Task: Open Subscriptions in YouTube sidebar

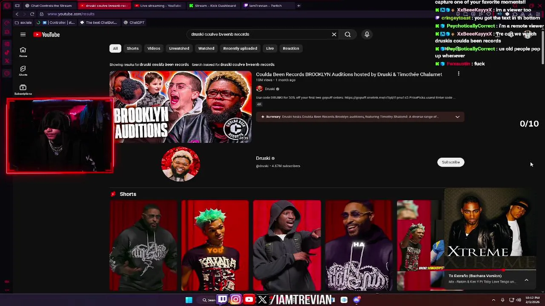Action: (23, 89)
